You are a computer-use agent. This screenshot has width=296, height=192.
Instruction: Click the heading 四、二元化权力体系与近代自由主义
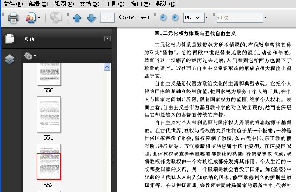coord(195,34)
